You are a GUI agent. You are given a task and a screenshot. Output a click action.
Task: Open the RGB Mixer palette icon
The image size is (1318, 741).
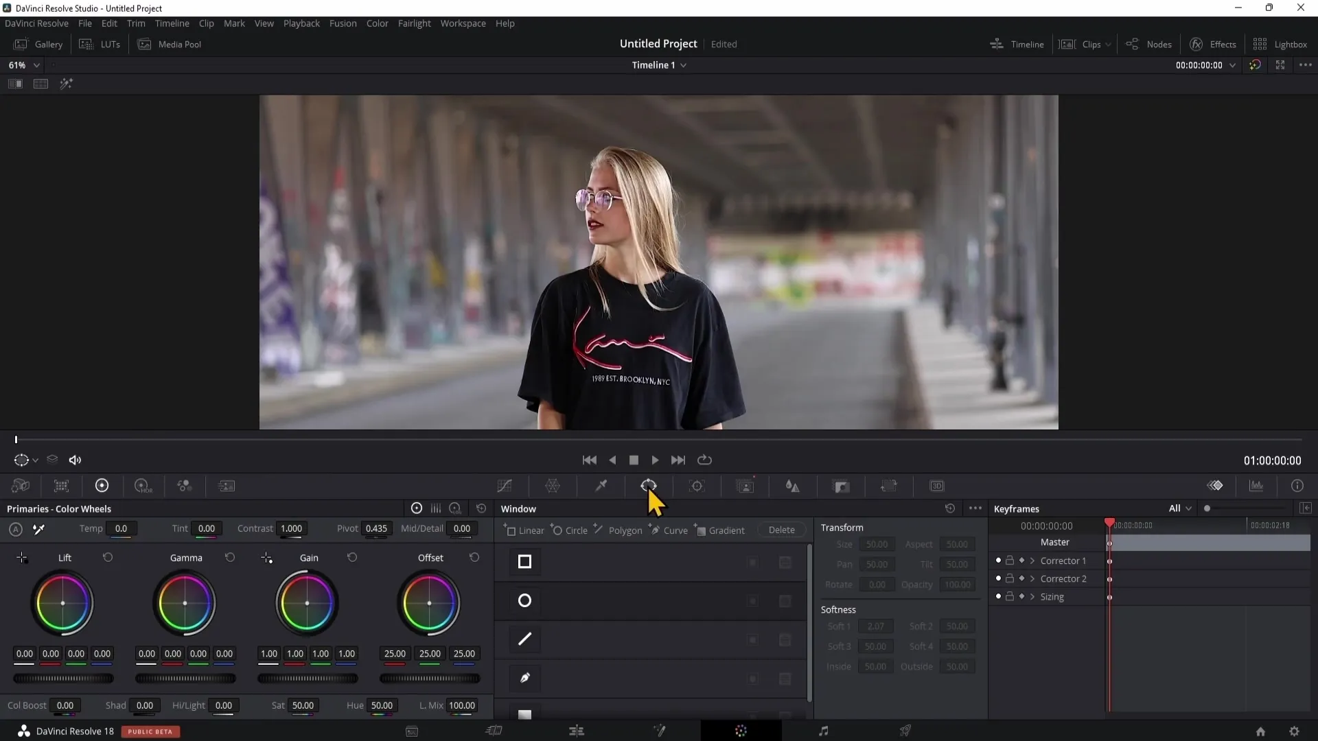[x=184, y=486]
